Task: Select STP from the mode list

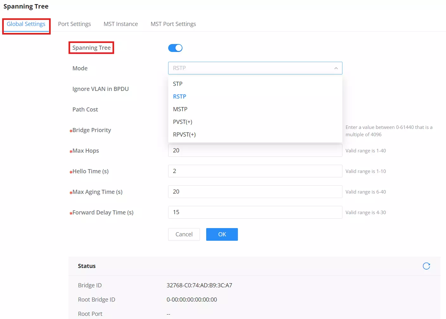Action: pyautogui.click(x=255, y=84)
